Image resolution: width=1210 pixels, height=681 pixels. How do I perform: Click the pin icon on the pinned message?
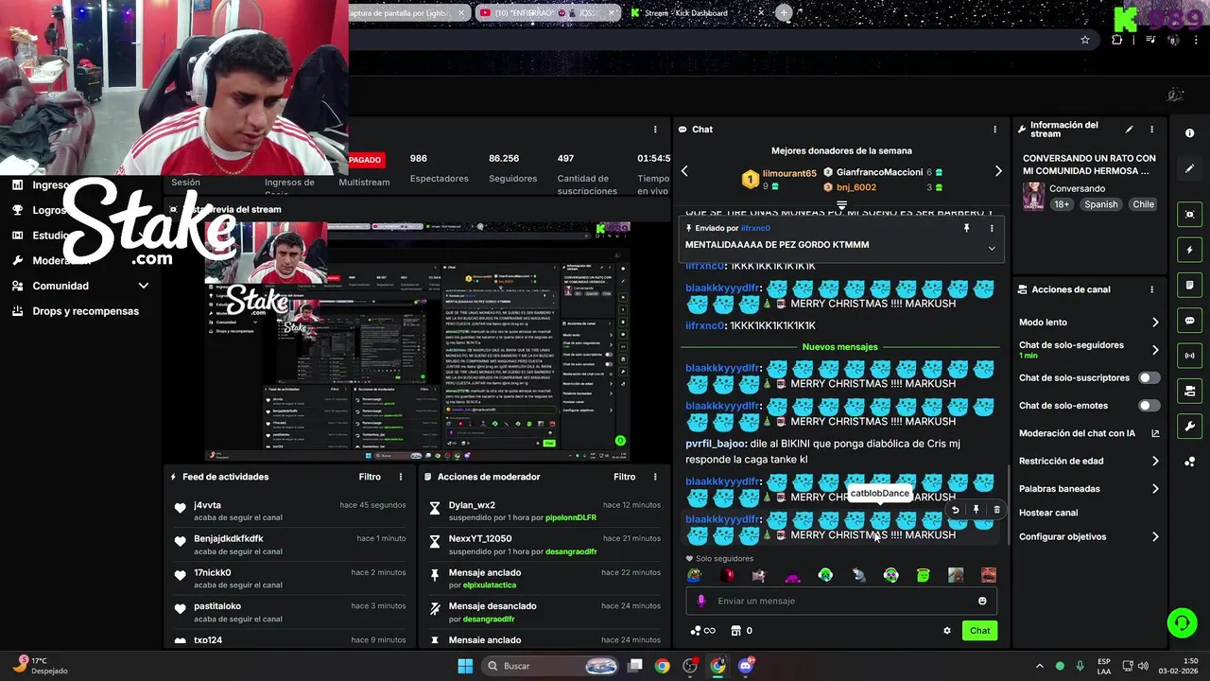[966, 228]
